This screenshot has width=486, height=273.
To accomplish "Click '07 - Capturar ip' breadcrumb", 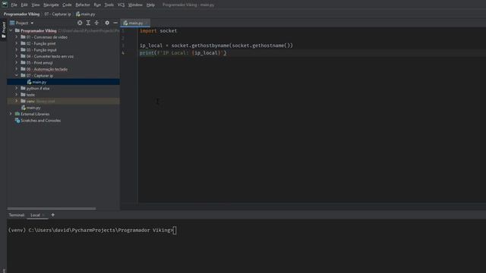I will pos(58,14).
